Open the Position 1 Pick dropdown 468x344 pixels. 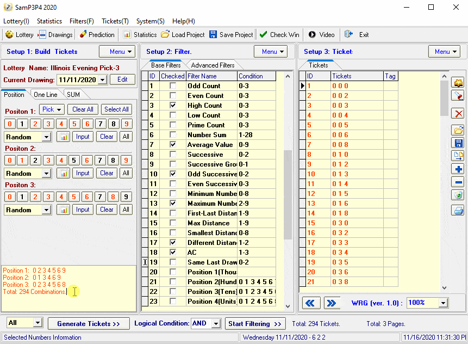point(52,109)
